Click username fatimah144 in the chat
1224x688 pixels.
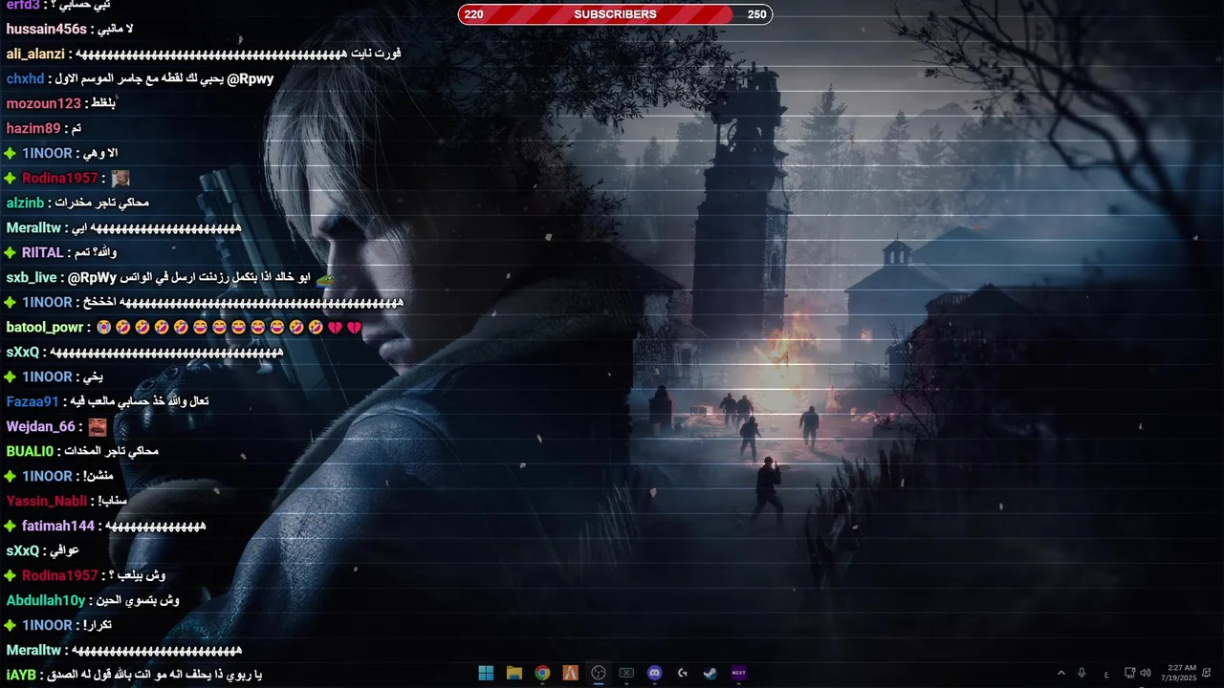coord(58,527)
